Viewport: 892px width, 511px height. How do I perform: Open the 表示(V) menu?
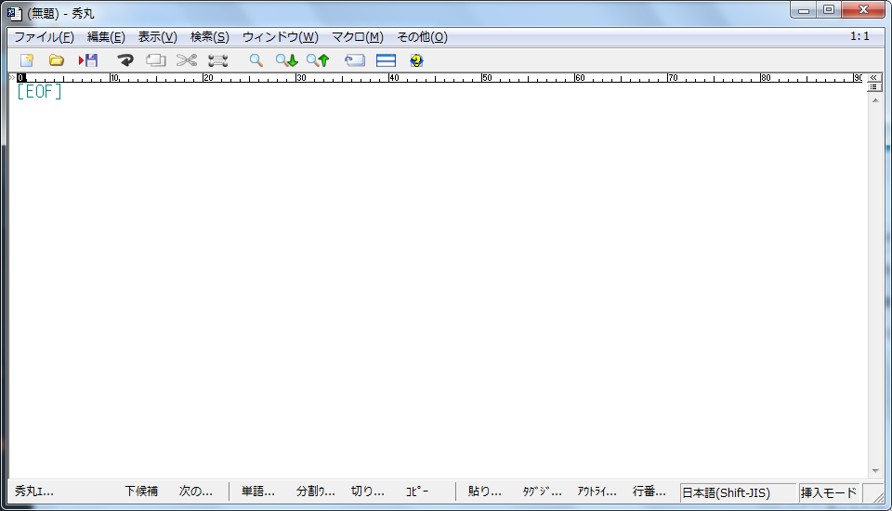point(158,37)
